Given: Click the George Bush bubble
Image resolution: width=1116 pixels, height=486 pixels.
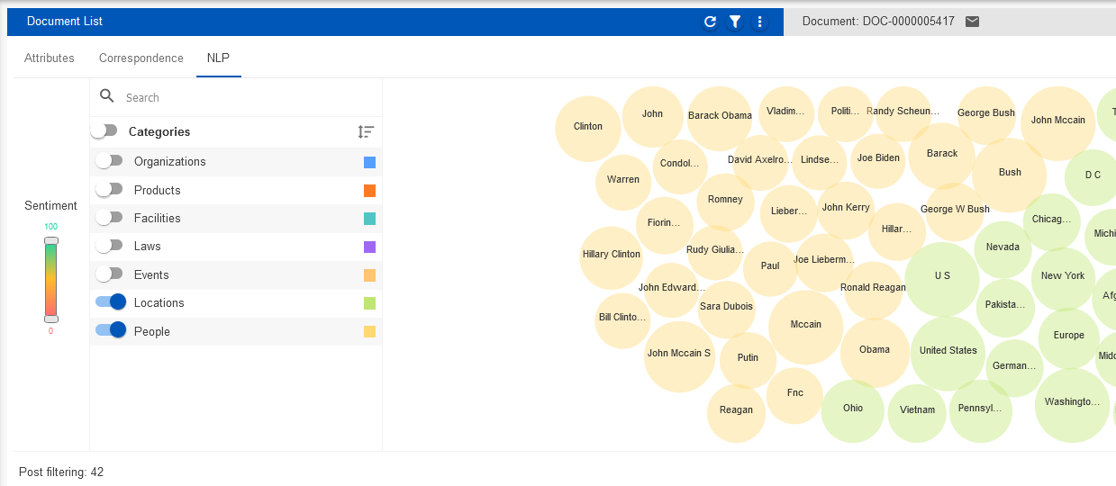Looking at the screenshot, I should click(x=986, y=116).
